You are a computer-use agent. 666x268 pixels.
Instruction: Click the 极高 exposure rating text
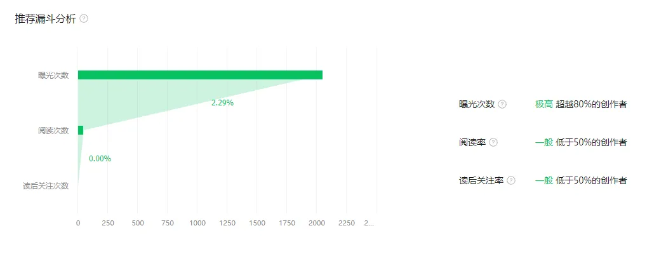click(x=543, y=104)
